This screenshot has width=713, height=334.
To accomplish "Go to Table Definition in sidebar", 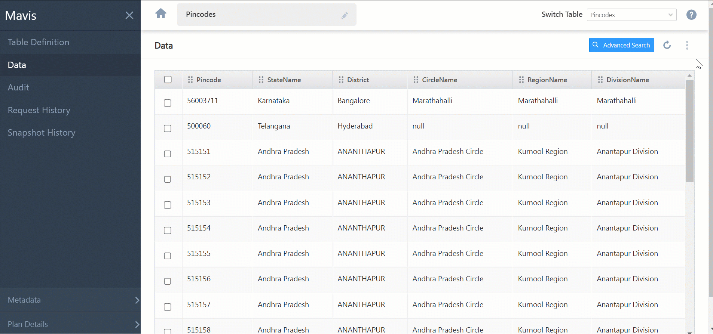I will click(x=39, y=42).
